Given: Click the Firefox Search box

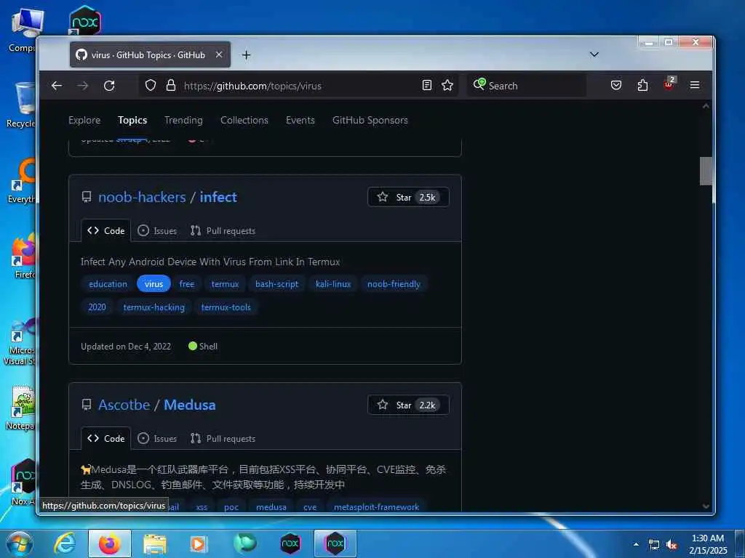Looking at the screenshot, I should [x=527, y=86].
